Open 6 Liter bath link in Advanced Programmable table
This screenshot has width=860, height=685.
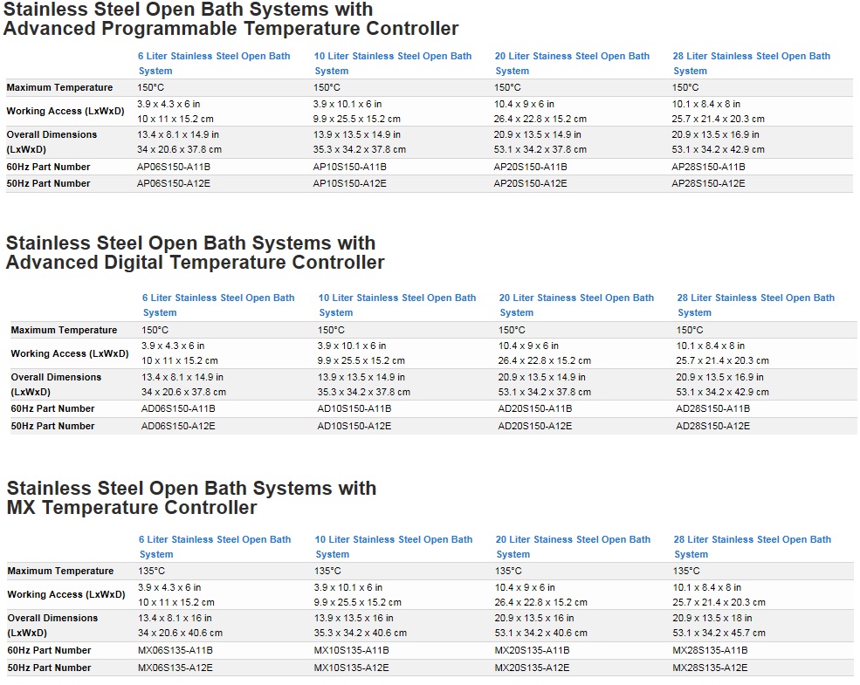[214, 64]
